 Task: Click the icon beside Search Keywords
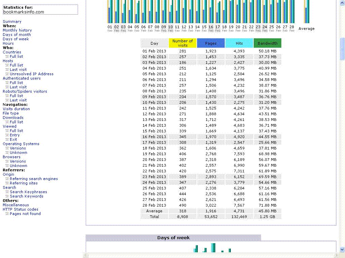click(7, 197)
